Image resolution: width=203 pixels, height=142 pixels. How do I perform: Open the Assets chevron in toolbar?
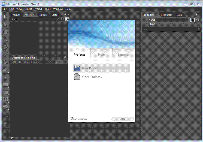click(x=5, y=116)
